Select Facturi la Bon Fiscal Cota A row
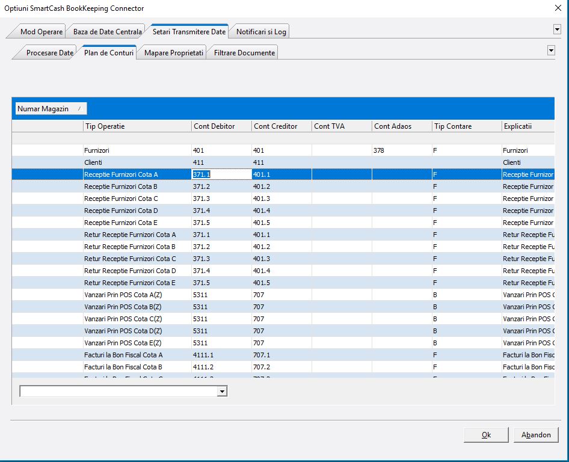The width and height of the screenshot is (569, 462). point(283,354)
